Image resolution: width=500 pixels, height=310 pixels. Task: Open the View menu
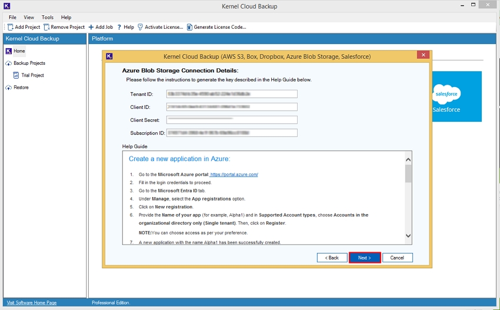pos(29,17)
